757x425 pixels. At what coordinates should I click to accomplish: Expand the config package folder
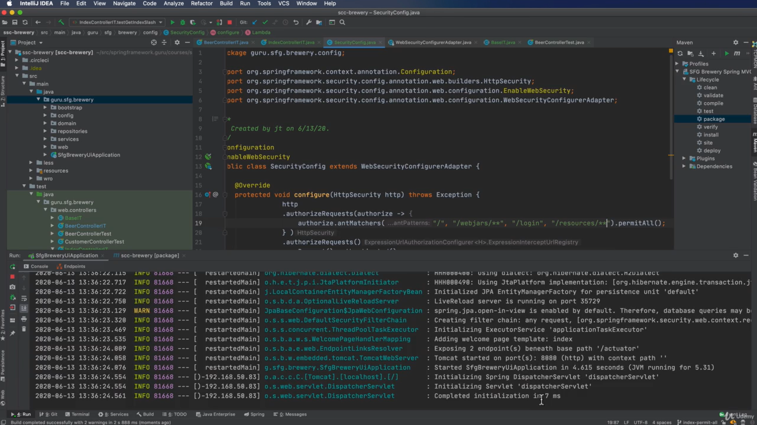coord(46,116)
